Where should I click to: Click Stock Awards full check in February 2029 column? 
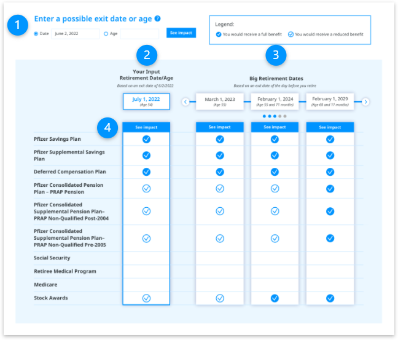pos(330,298)
